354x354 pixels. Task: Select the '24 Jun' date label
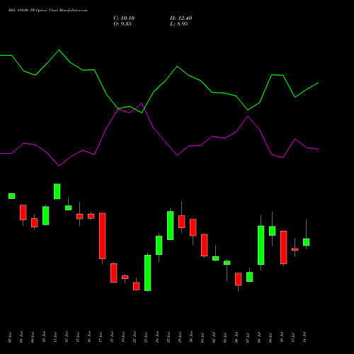coord(157,337)
